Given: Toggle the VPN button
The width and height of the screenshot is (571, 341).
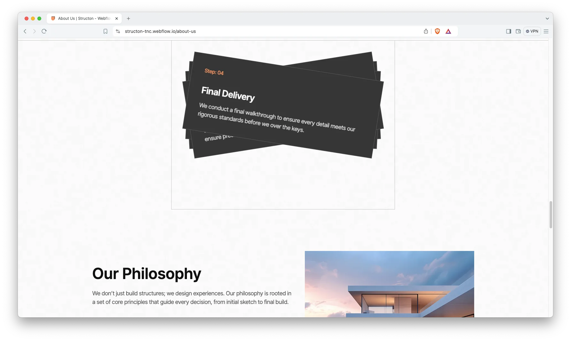Looking at the screenshot, I should pyautogui.click(x=532, y=31).
